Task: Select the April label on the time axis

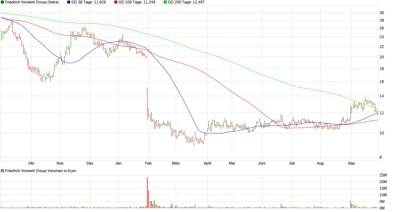Action: pyautogui.click(x=208, y=163)
